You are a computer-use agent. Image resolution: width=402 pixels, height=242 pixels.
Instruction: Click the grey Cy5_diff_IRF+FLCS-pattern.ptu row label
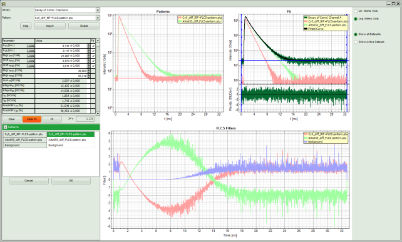[x=25, y=134]
